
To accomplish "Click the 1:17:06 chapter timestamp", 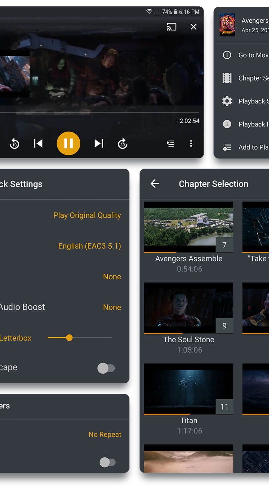I will (x=189, y=430).
